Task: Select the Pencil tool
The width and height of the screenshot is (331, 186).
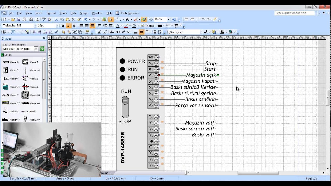Action: (215, 19)
